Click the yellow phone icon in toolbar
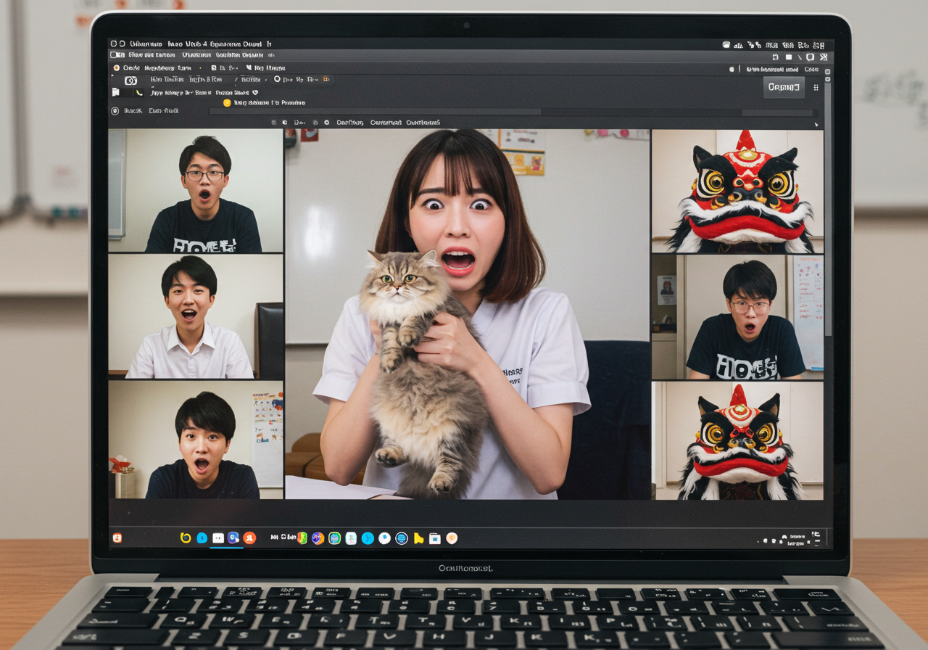This screenshot has height=650, width=928. click(139, 93)
